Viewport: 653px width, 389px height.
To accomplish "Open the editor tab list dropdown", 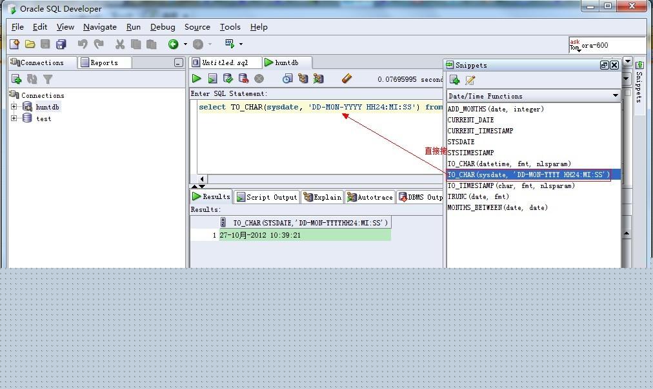I will point(628,62).
